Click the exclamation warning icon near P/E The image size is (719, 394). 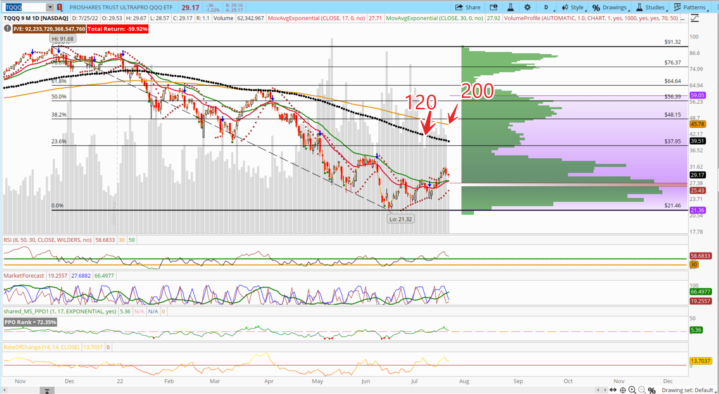pyautogui.click(x=7, y=29)
